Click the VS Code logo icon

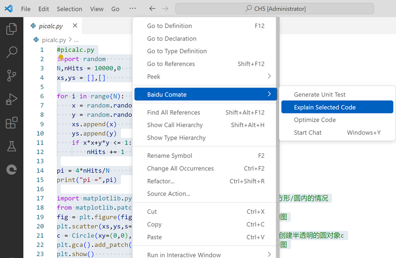(x=8, y=9)
